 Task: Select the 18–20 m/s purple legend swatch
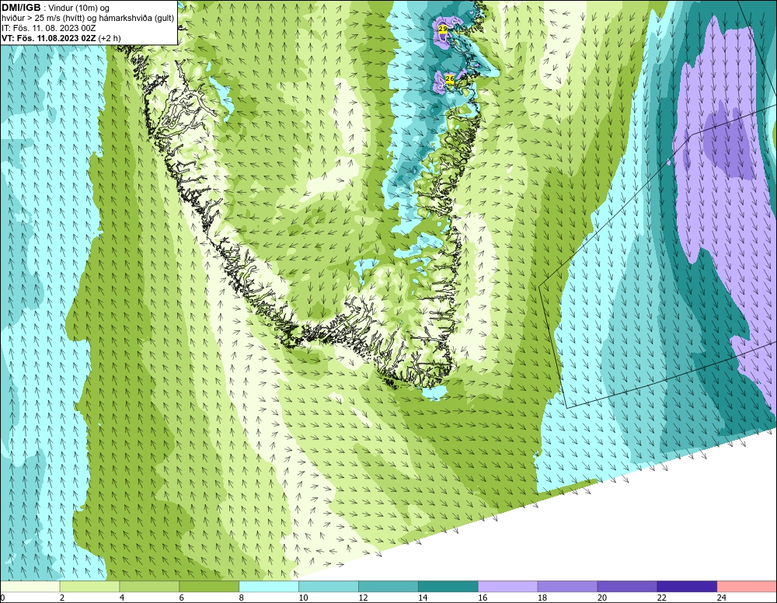pos(567,587)
